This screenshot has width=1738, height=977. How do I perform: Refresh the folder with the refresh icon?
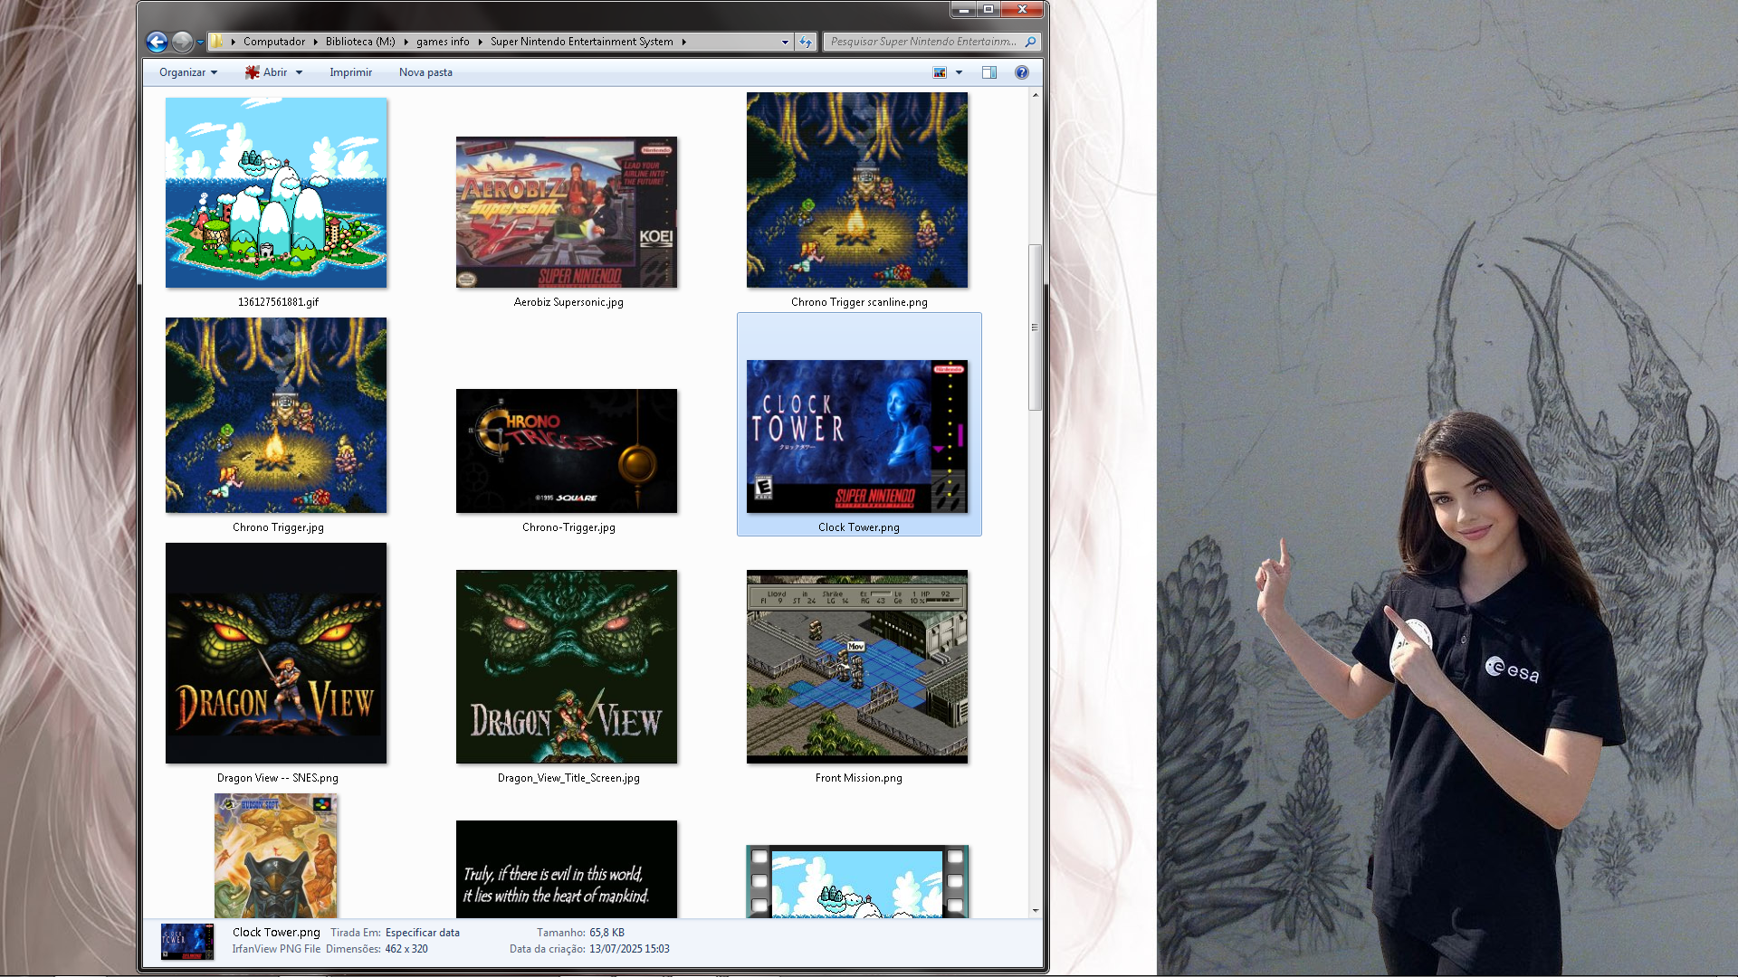tap(805, 43)
